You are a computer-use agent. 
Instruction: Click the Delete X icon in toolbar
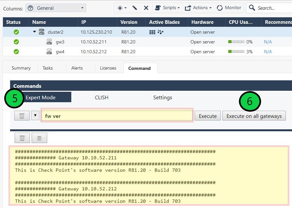coord(146,8)
